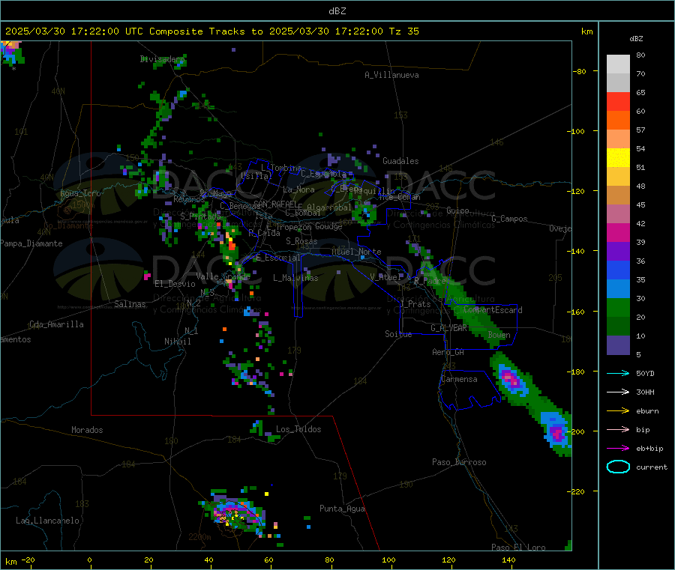Screen dimensions: 675x570
Task: Click the -200 km y-axis tick label
Action: (575, 431)
